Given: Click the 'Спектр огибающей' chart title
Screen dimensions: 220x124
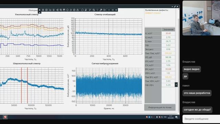Looking at the screenshot, I should pos(105,14).
